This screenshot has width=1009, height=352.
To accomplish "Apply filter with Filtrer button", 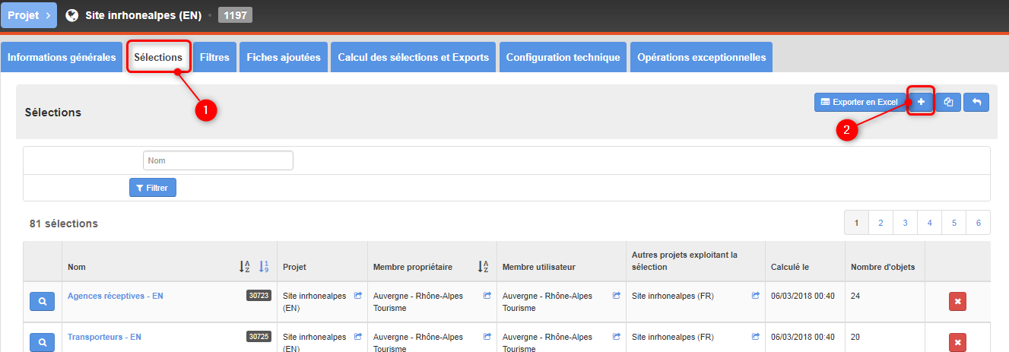I will click(x=153, y=187).
